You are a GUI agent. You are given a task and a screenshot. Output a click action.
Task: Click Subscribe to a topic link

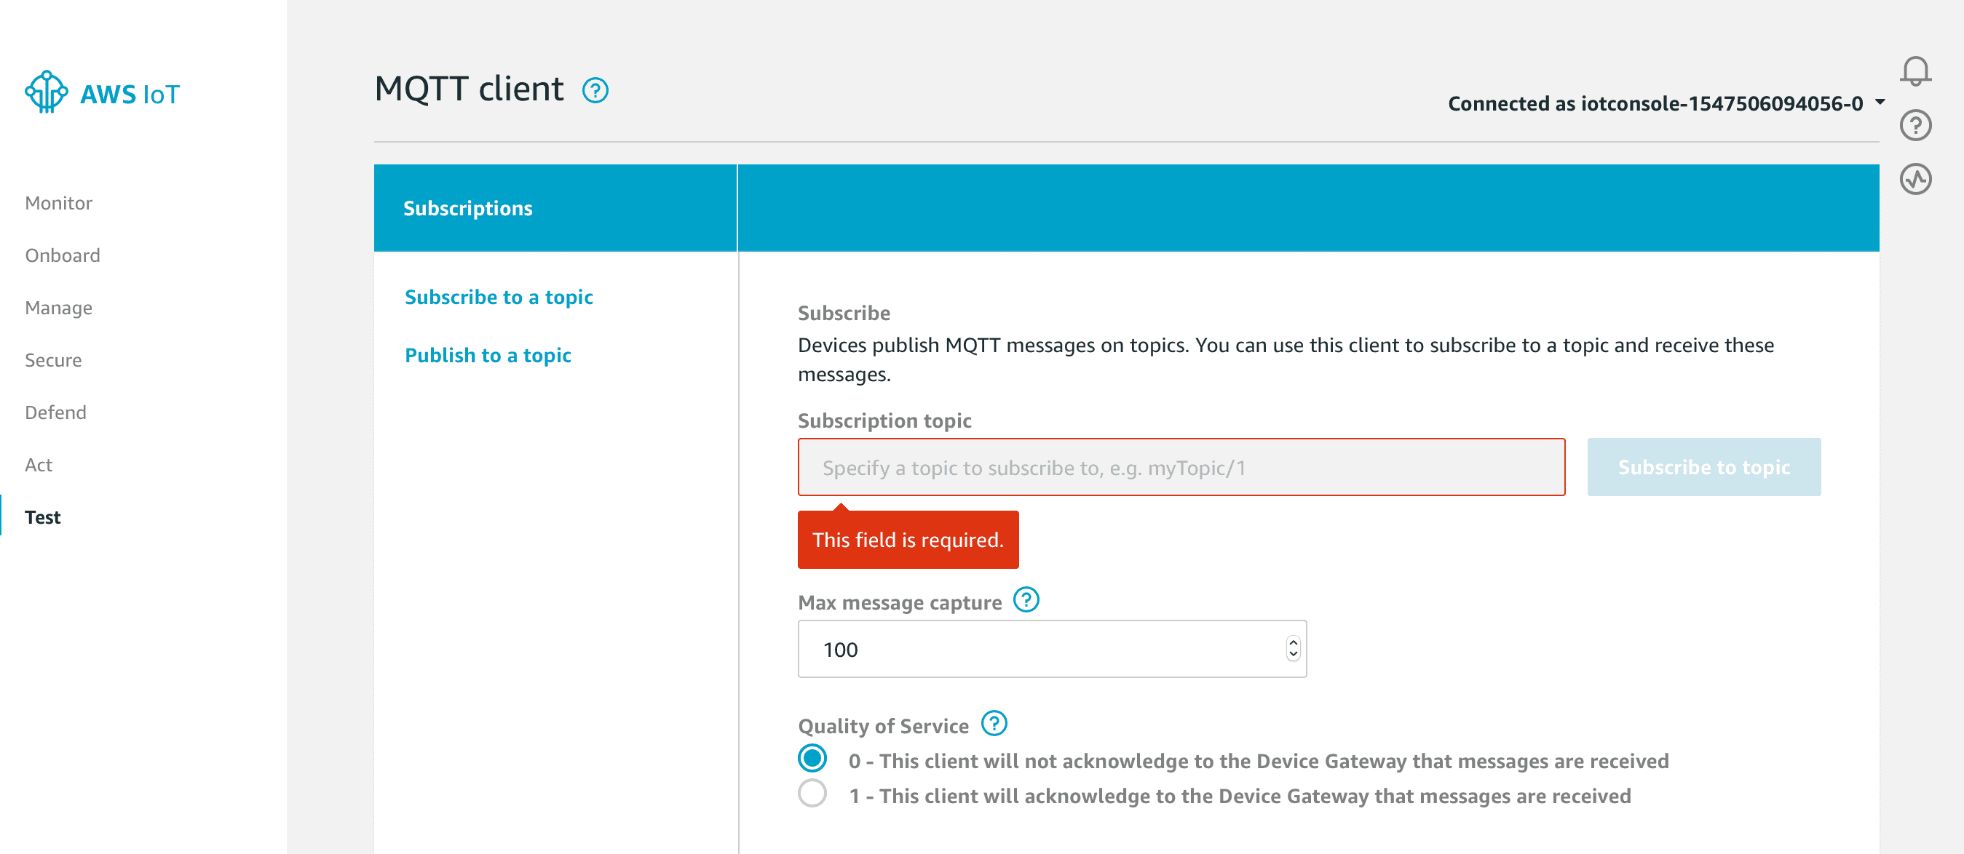(498, 297)
